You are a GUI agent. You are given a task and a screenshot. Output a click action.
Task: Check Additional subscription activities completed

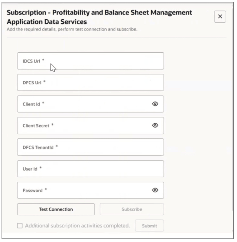point(19,225)
